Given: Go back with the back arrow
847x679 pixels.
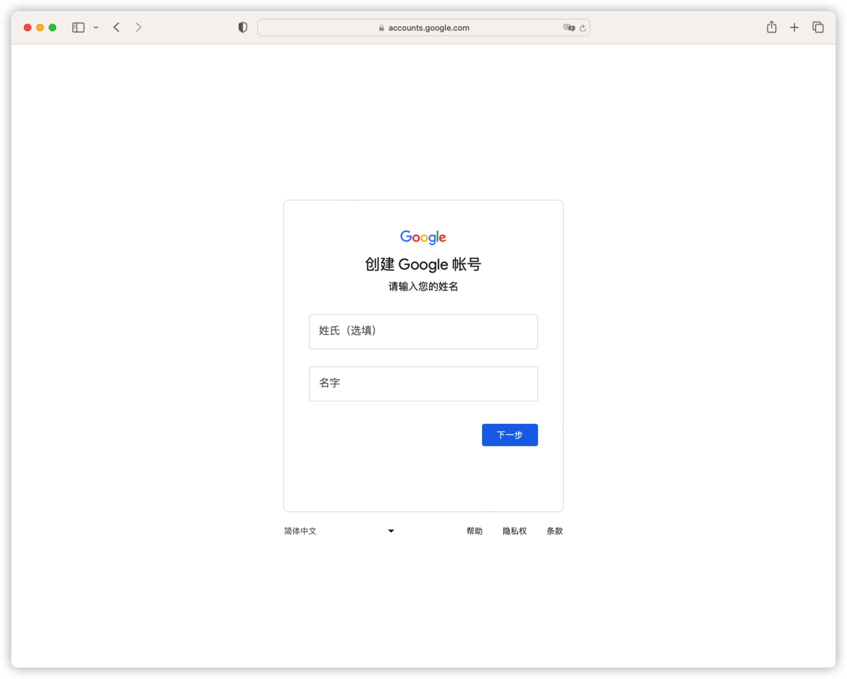Looking at the screenshot, I should click(x=116, y=27).
